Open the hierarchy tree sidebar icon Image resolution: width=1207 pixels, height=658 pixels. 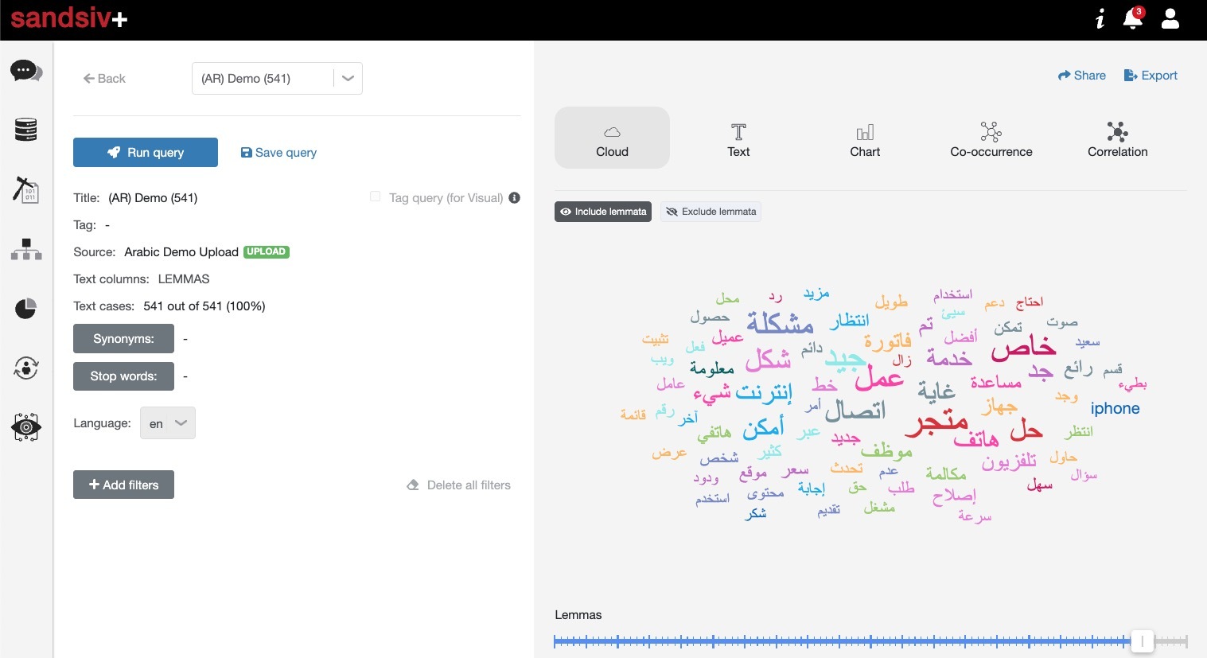(x=25, y=250)
